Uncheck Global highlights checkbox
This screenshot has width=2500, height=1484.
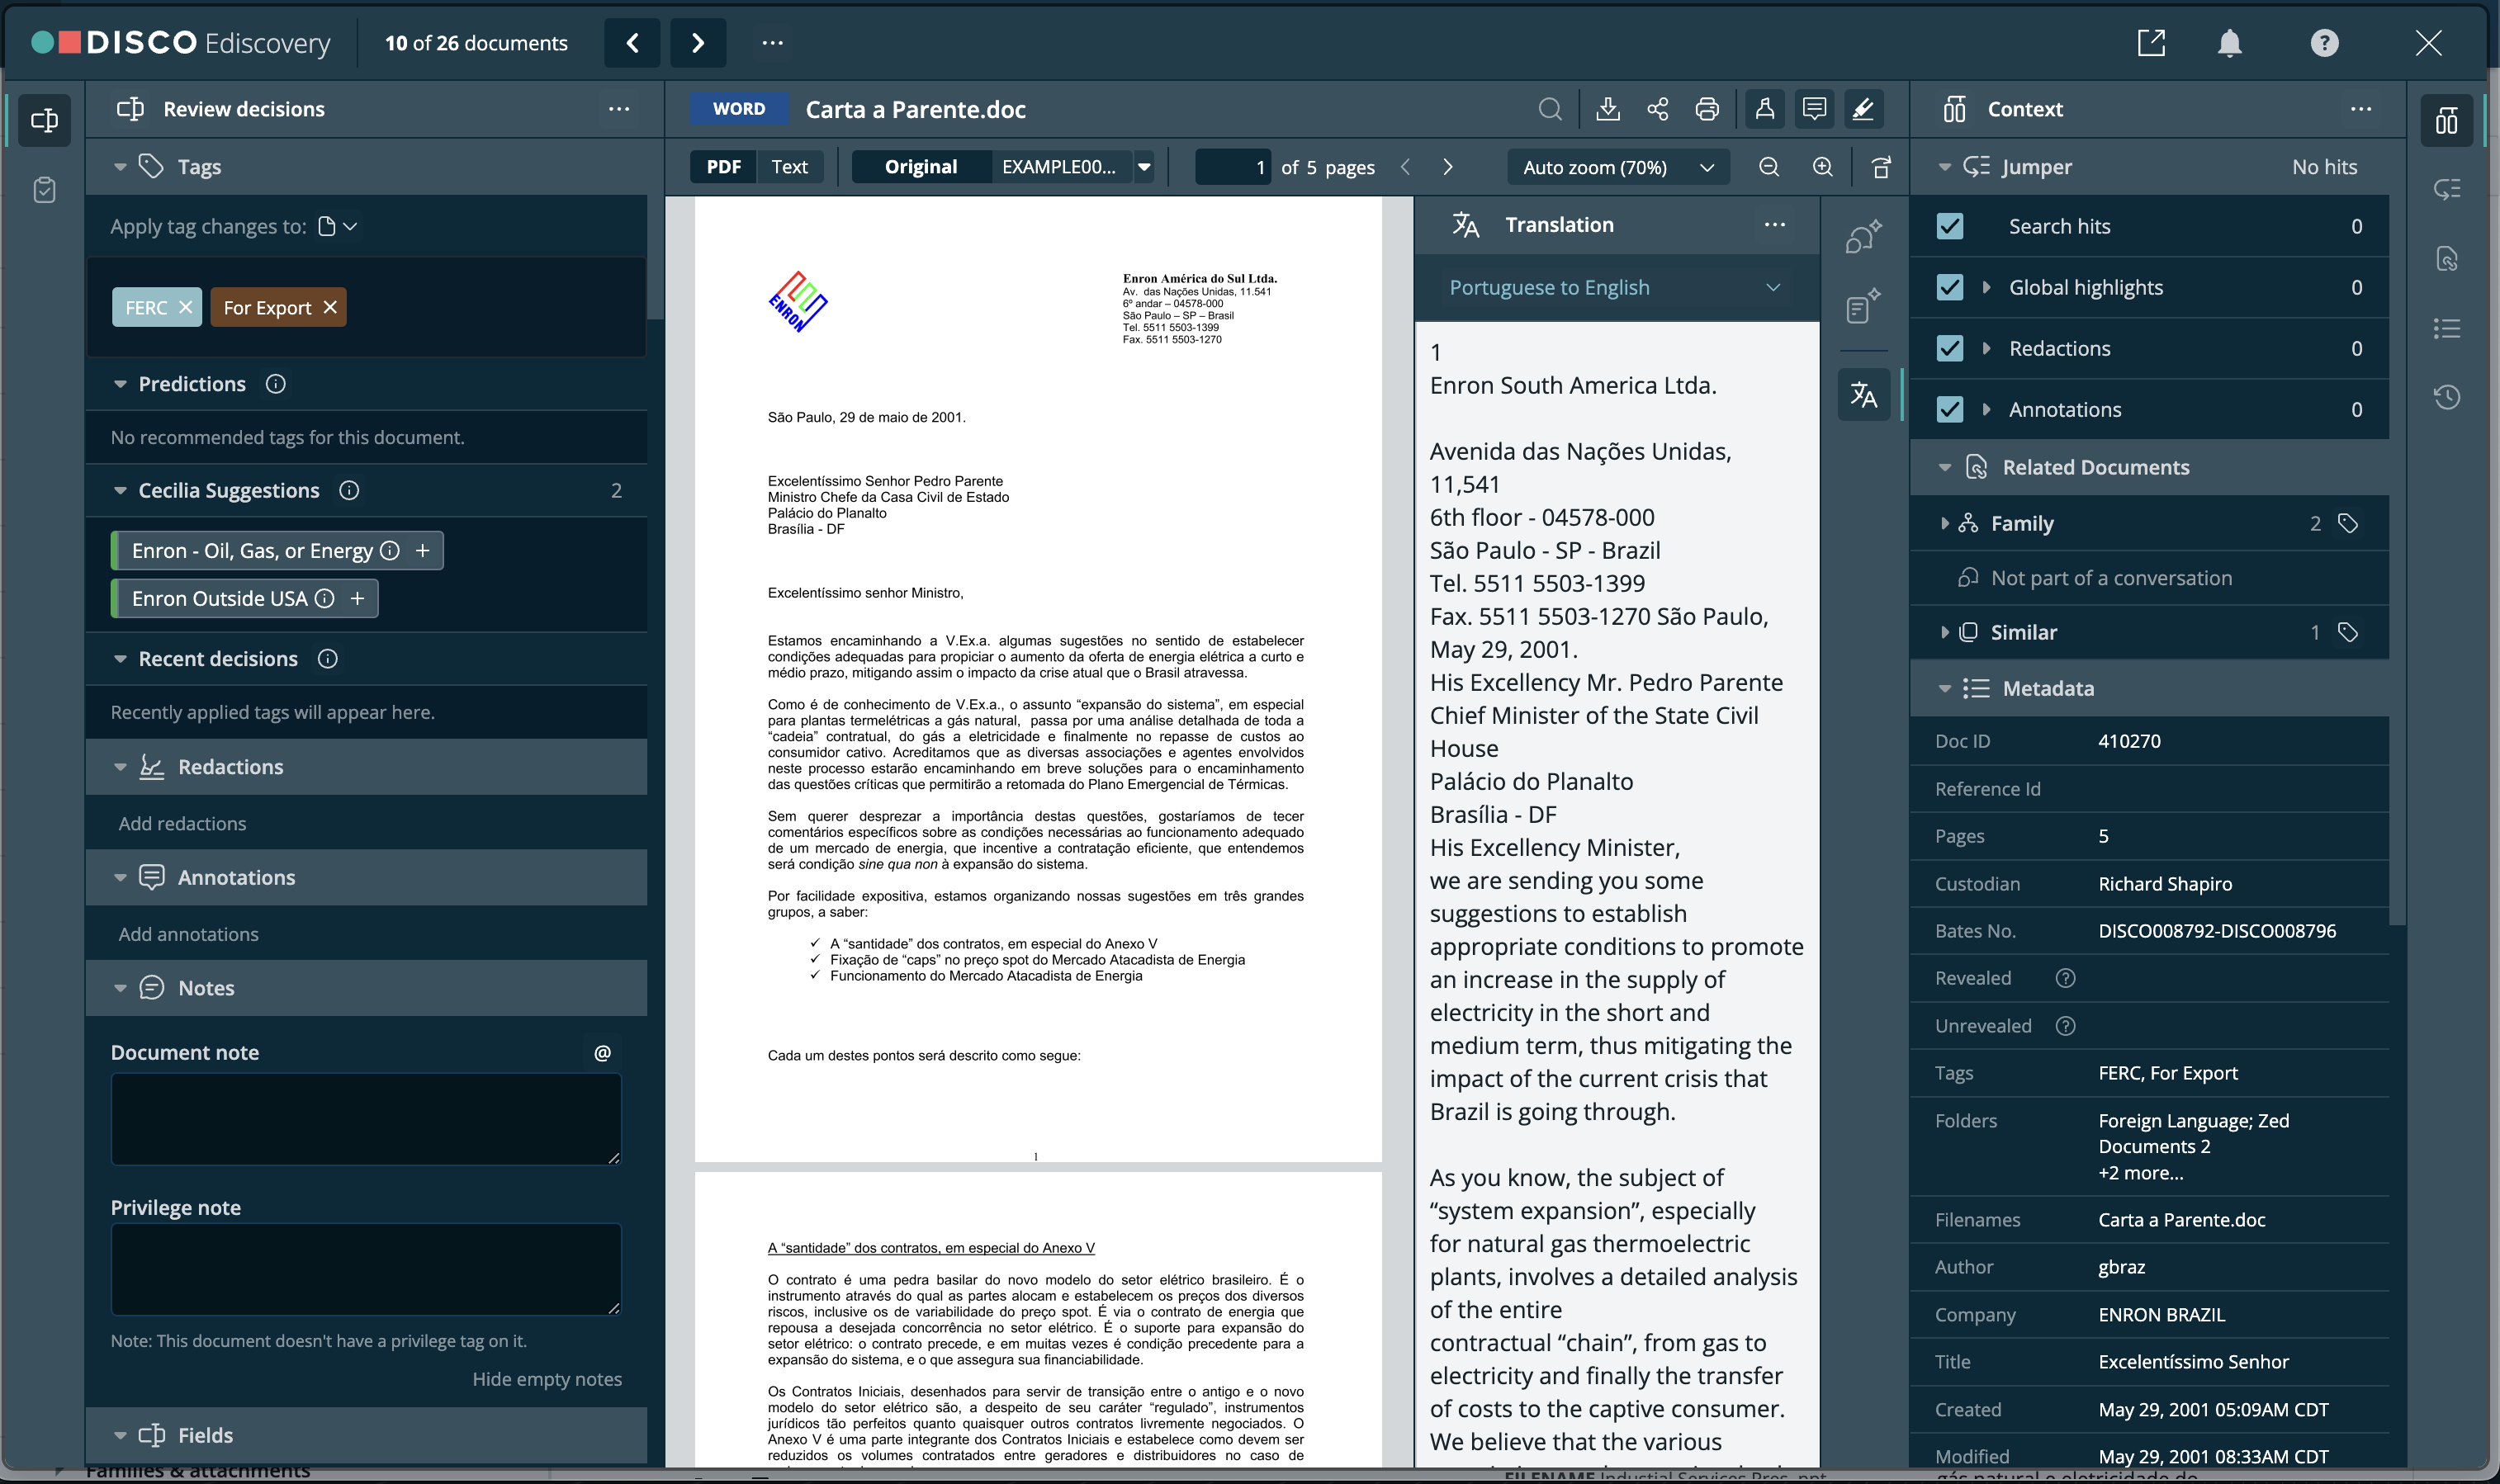(1949, 287)
